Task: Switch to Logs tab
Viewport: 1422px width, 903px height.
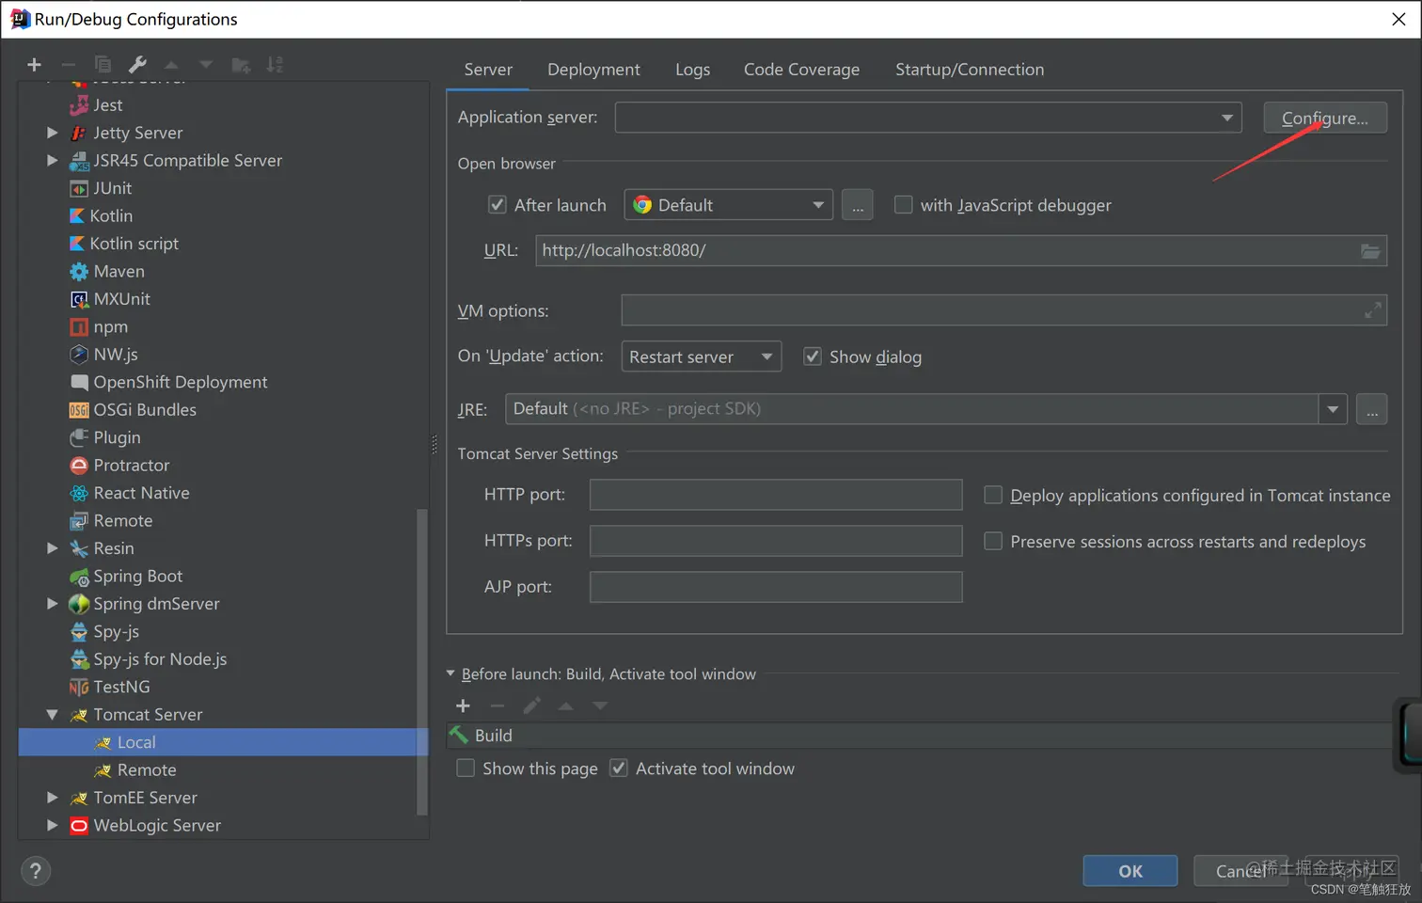Action: tap(692, 70)
